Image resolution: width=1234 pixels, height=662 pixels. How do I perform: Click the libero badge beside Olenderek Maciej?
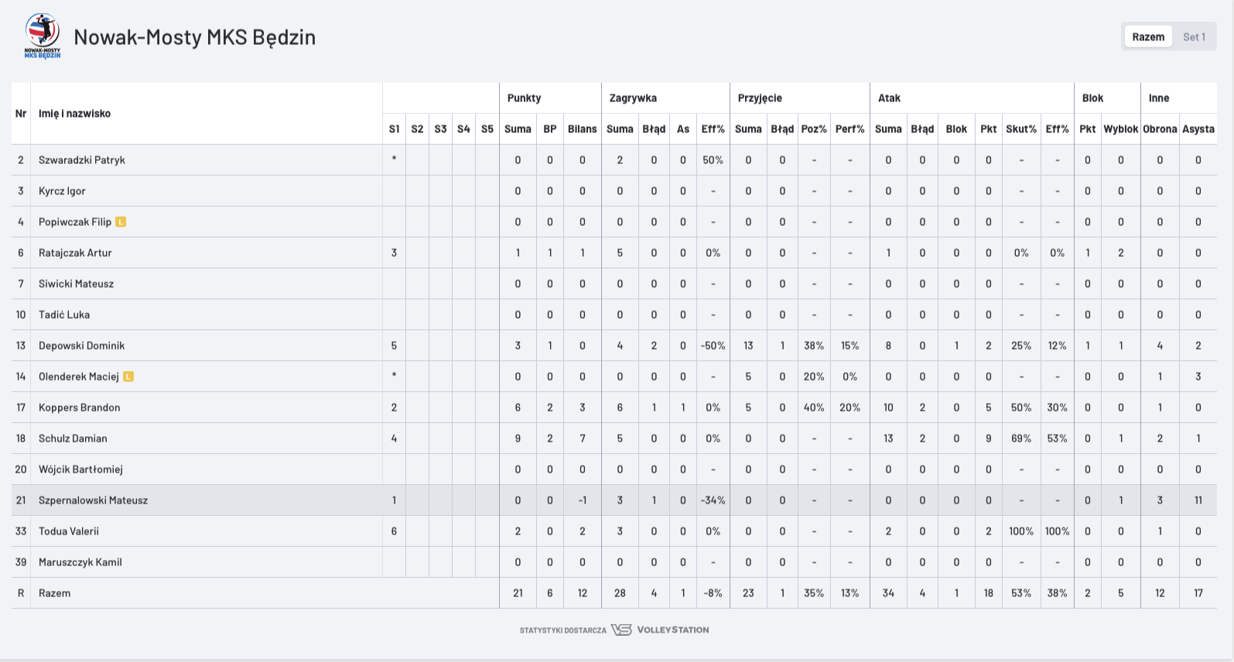(128, 377)
